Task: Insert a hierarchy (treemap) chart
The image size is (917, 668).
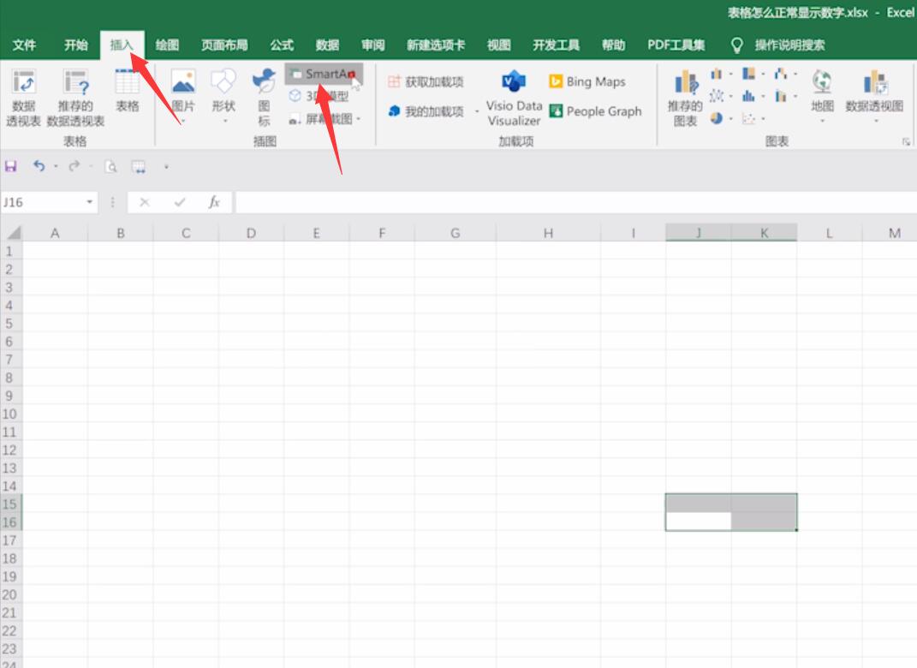Action: (x=748, y=74)
